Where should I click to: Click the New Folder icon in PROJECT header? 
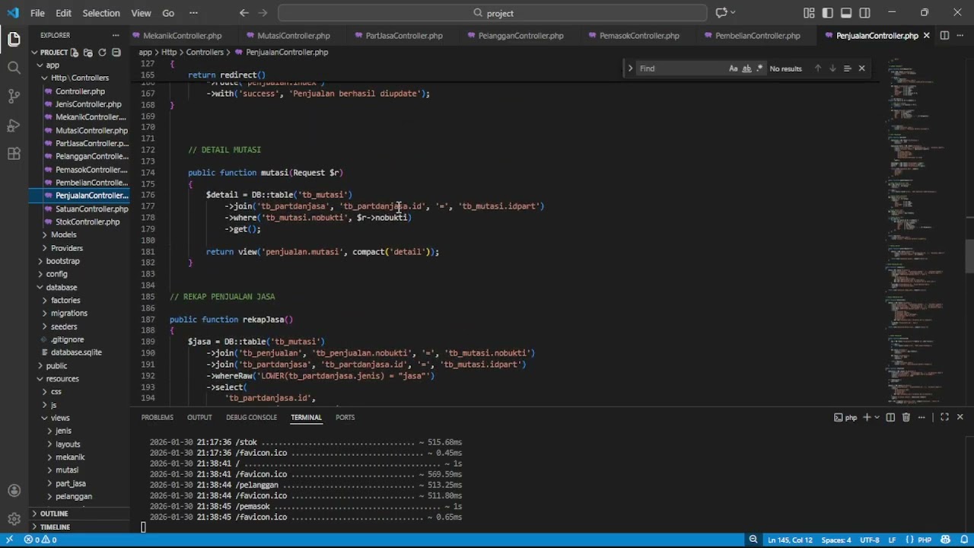pyautogui.click(x=88, y=53)
